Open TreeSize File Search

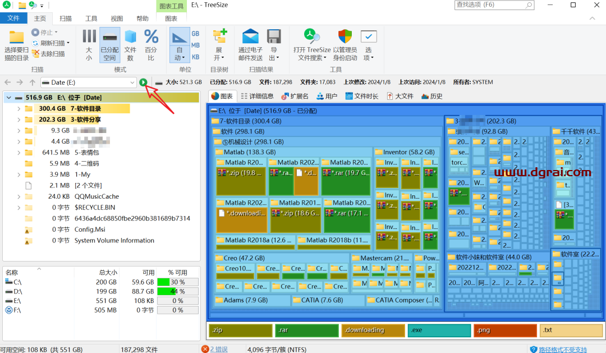tap(312, 45)
